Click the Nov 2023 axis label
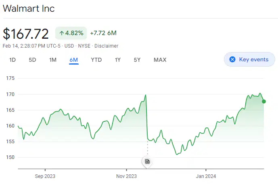 [126, 176]
